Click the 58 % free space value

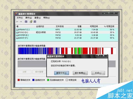pyautogui.click(x=112, y=30)
